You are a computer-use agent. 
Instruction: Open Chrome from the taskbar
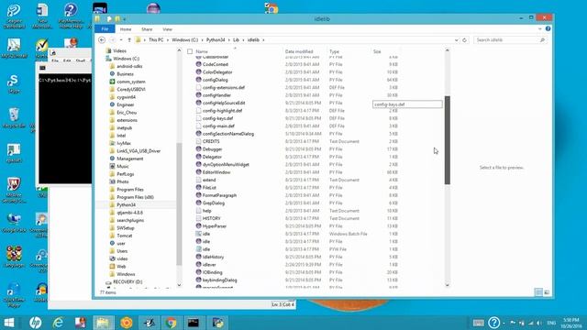point(172,322)
